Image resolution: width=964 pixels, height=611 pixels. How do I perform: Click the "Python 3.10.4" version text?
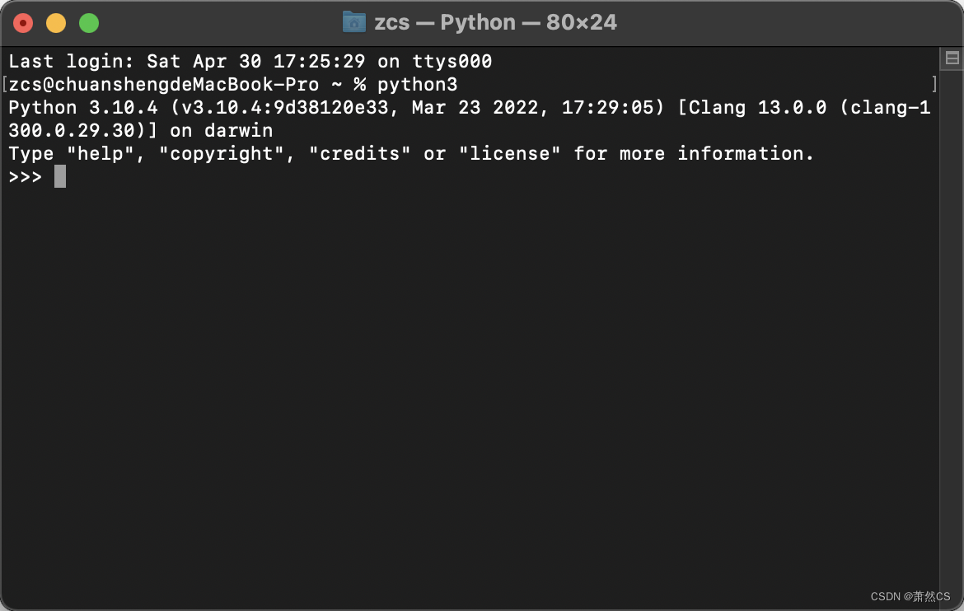pyautogui.click(x=82, y=107)
